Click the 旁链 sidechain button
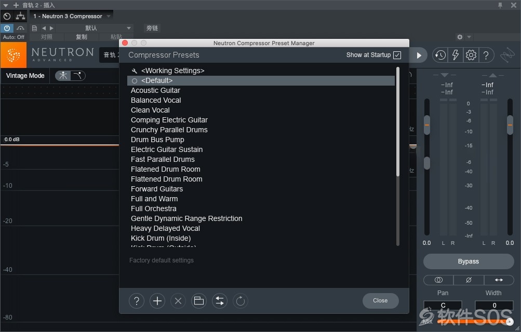This screenshot has height=332, width=521. (152, 28)
